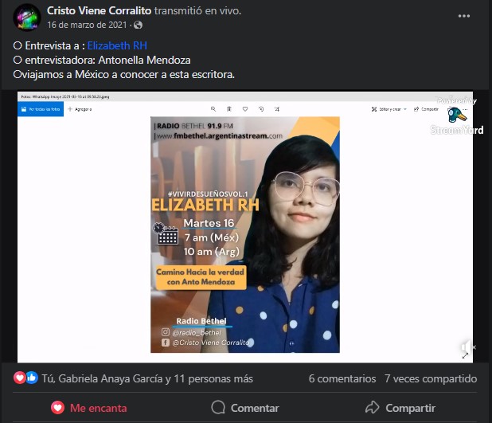Click Ver todas las fotos button

coord(41,109)
